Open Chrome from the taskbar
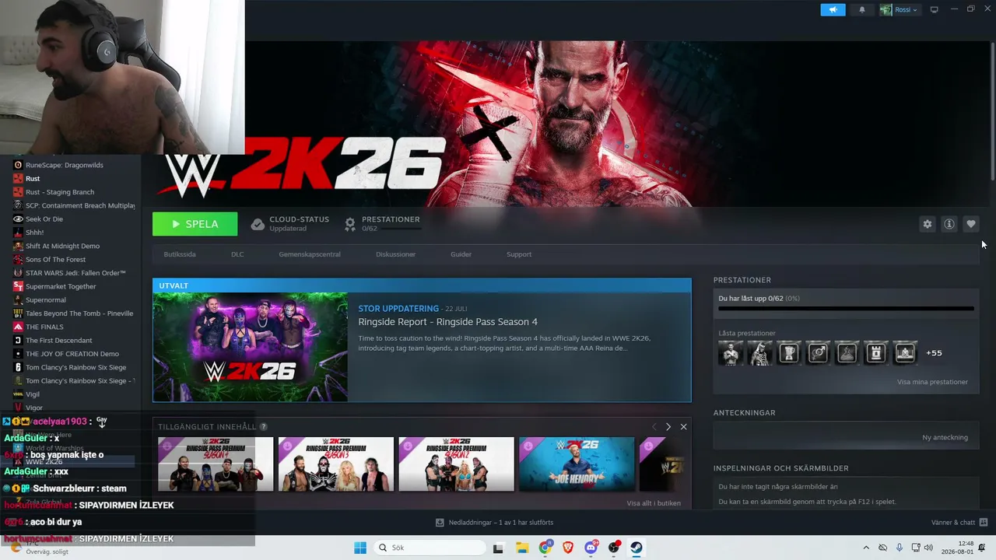996x560 pixels. tap(545, 548)
